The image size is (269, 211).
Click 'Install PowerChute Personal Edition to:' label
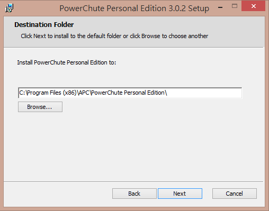pos(67,62)
